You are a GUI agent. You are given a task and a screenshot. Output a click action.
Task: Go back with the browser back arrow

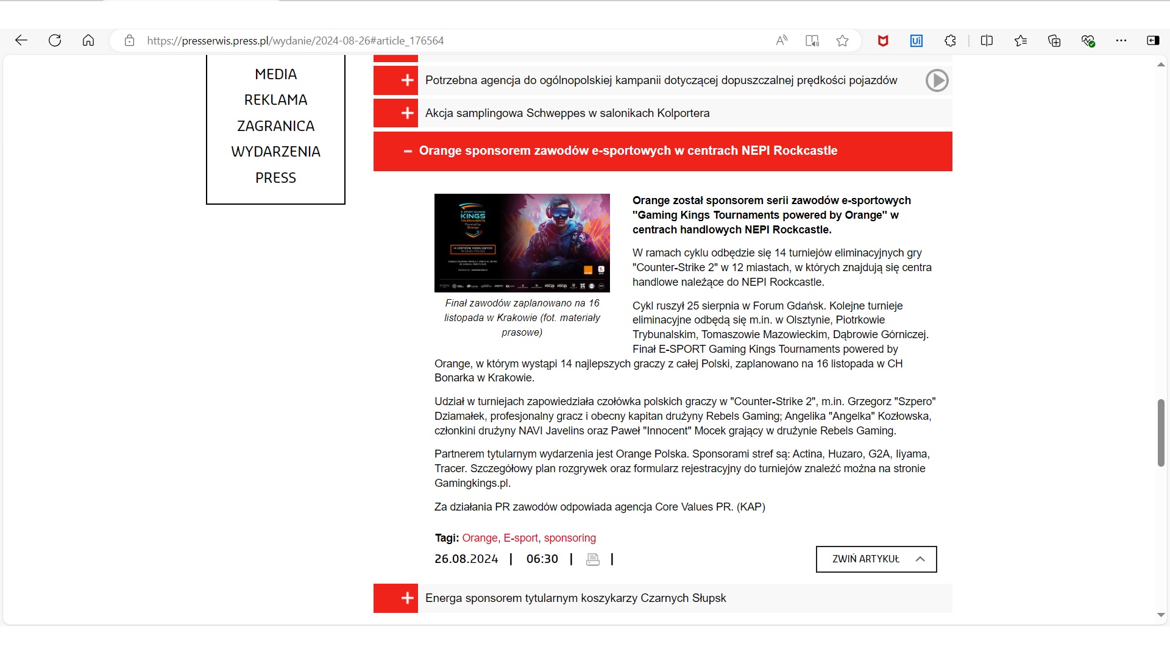coord(21,40)
